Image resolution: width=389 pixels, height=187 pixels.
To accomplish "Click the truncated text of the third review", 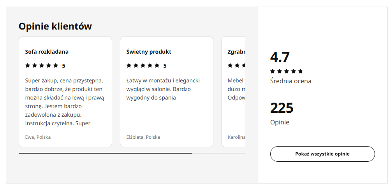I will point(236,89).
